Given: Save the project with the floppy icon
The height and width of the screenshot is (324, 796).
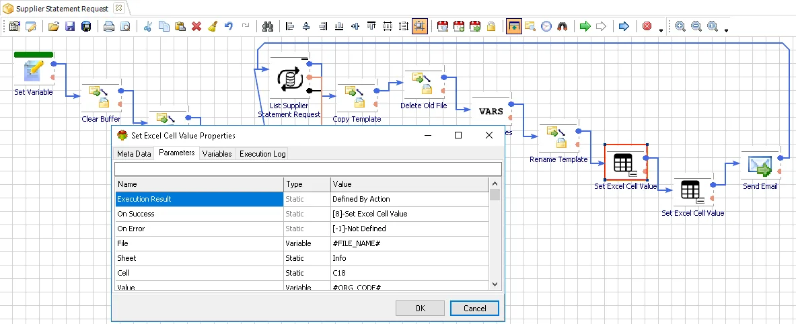Looking at the screenshot, I should click(x=71, y=26).
